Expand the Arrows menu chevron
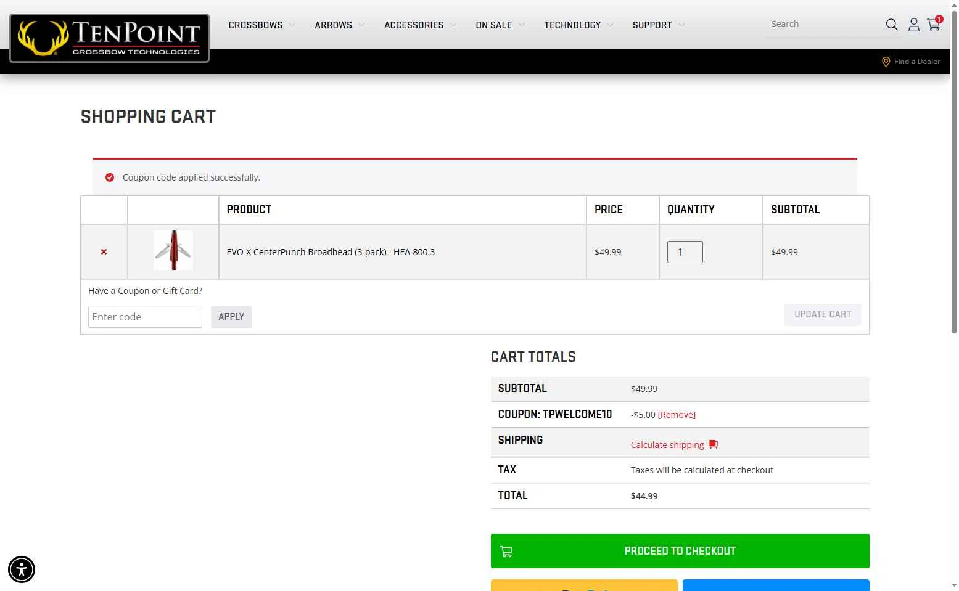Image resolution: width=959 pixels, height=591 pixels. pyautogui.click(x=361, y=25)
